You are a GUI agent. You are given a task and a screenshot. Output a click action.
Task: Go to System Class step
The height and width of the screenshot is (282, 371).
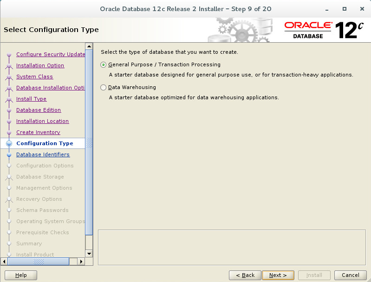pyautogui.click(x=34, y=77)
